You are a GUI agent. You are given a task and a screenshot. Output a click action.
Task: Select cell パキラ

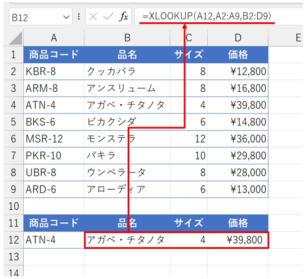click(127, 155)
